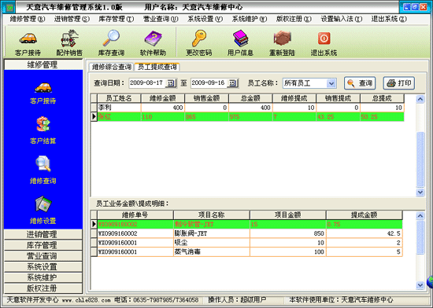Expand the 维修管理 sidebar section header

point(43,64)
